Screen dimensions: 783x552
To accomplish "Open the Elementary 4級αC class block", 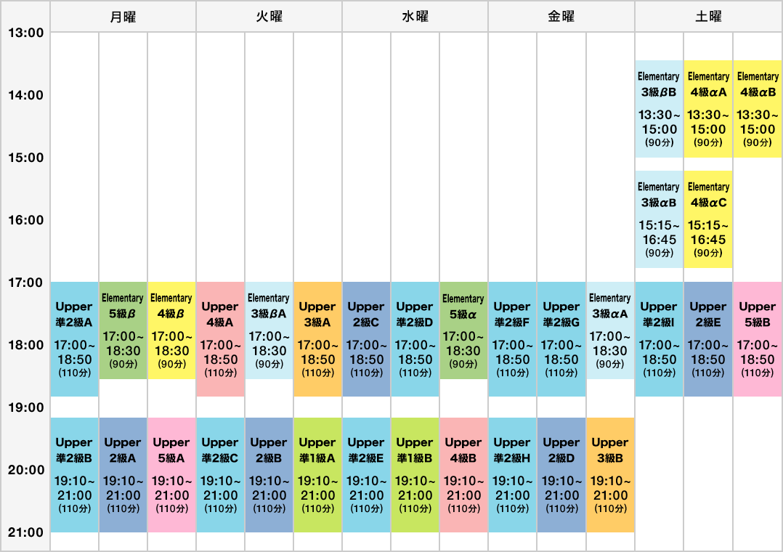I will [x=708, y=219].
